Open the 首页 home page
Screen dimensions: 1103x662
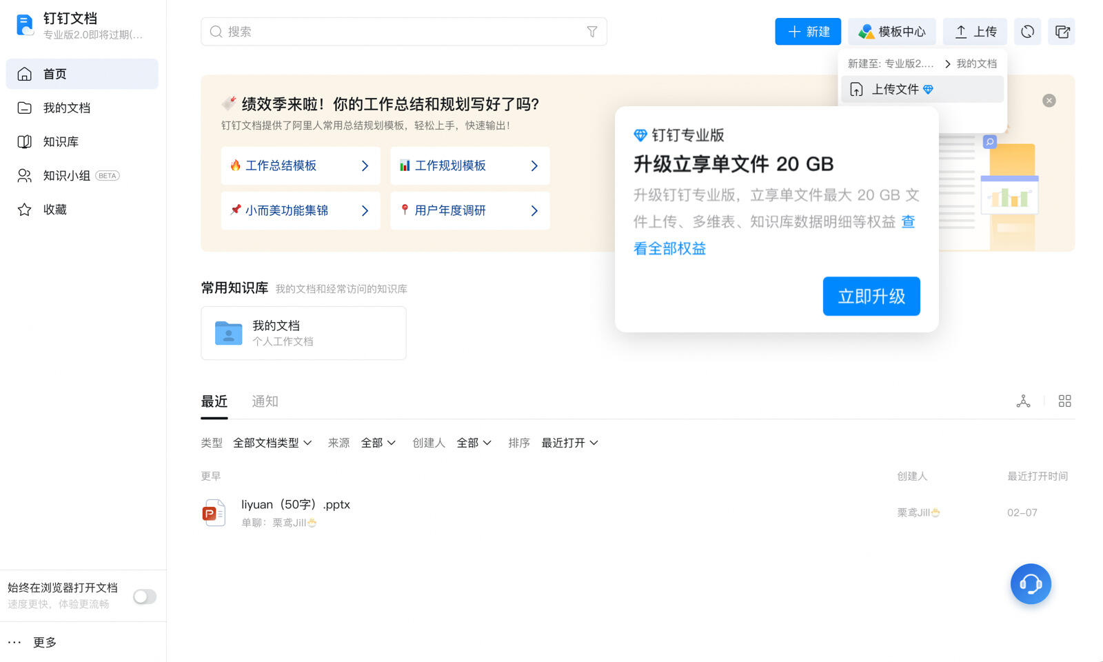[x=82, y=74]
